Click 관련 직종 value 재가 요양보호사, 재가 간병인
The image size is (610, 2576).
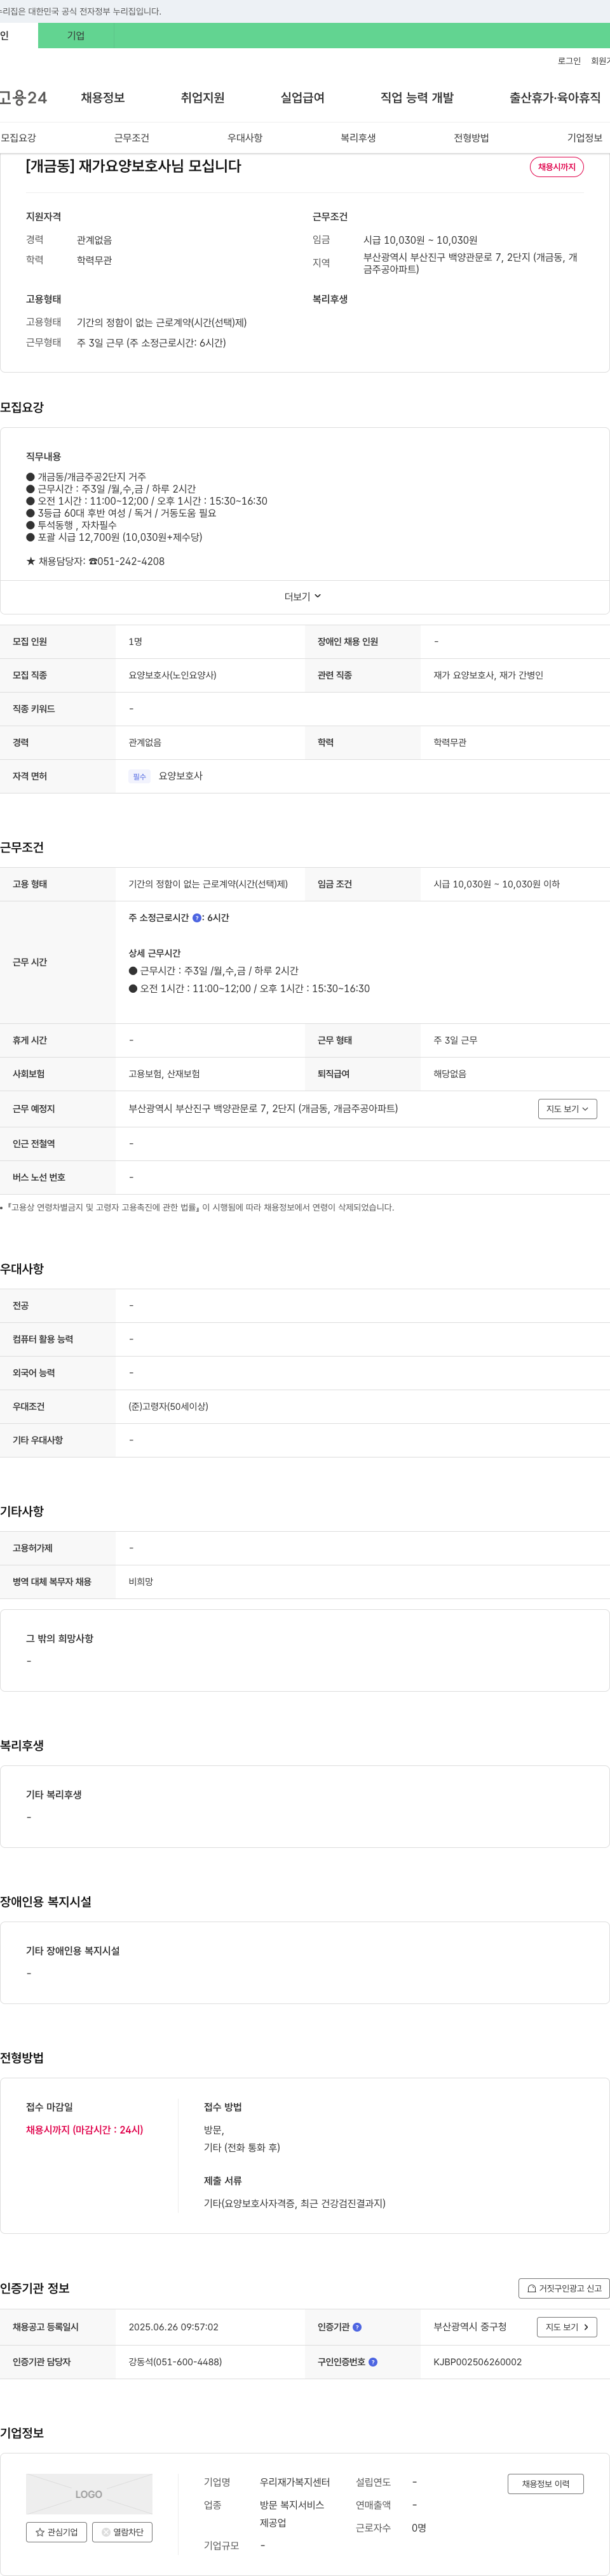pos(488,676)
